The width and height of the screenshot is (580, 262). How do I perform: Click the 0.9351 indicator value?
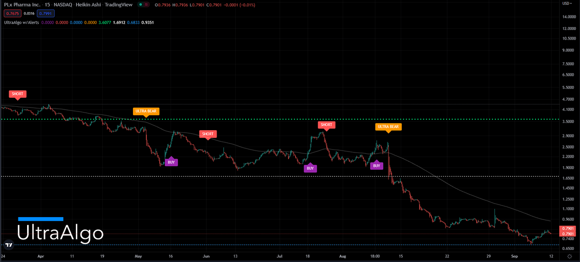coord(148,22)
